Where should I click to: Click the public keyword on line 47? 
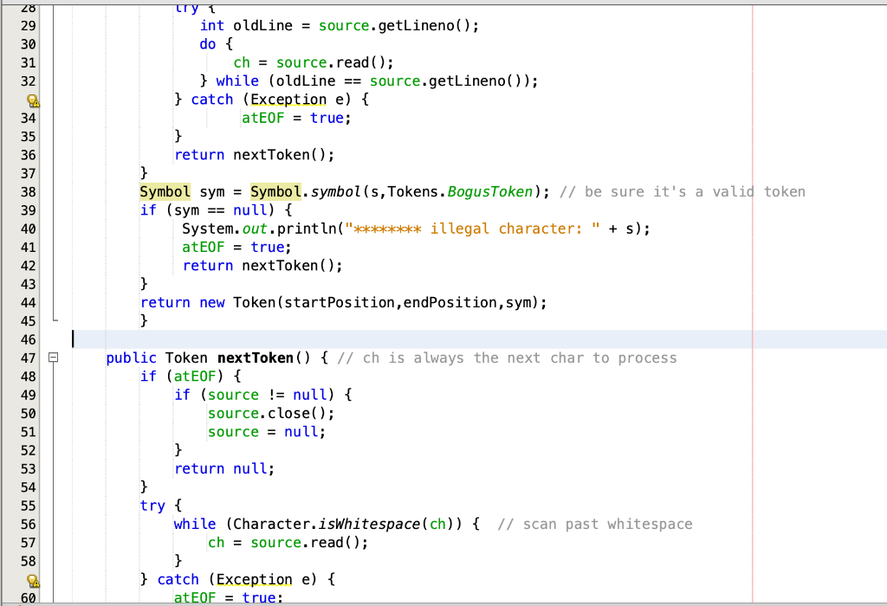[x=130, y=358]
